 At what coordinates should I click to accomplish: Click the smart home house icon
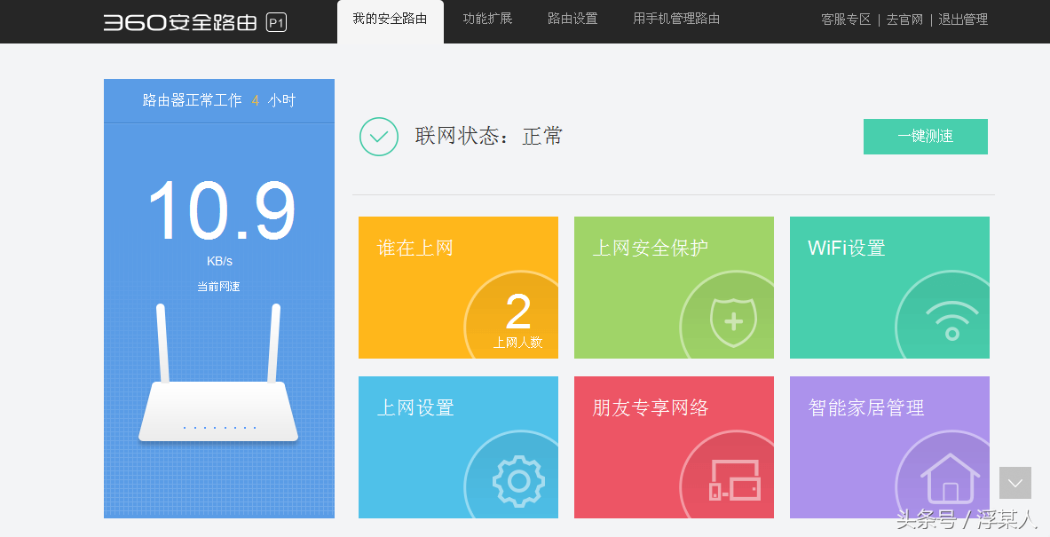click(x=950, y=478)
